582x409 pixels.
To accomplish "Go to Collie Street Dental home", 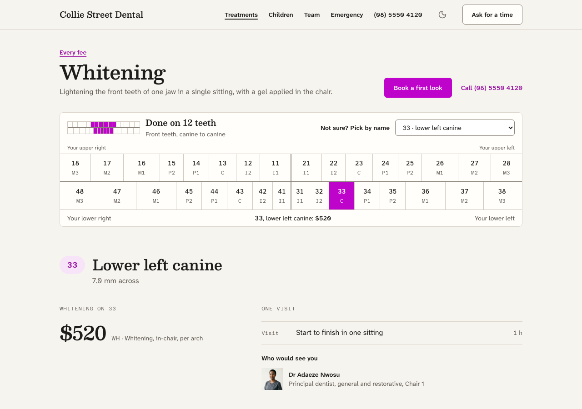I will [101, 15].
